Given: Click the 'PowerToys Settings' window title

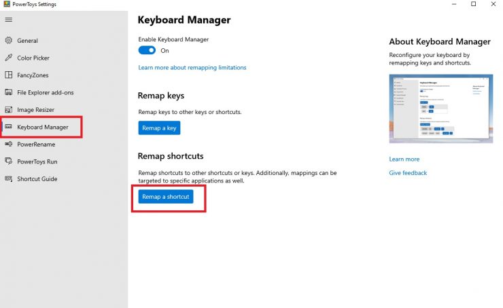Looking at the screenshot, I should point(34,4).
